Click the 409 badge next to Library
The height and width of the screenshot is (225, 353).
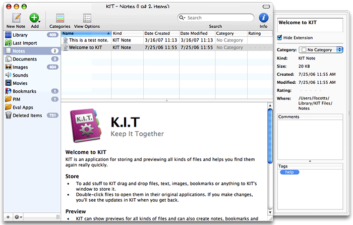52,35
